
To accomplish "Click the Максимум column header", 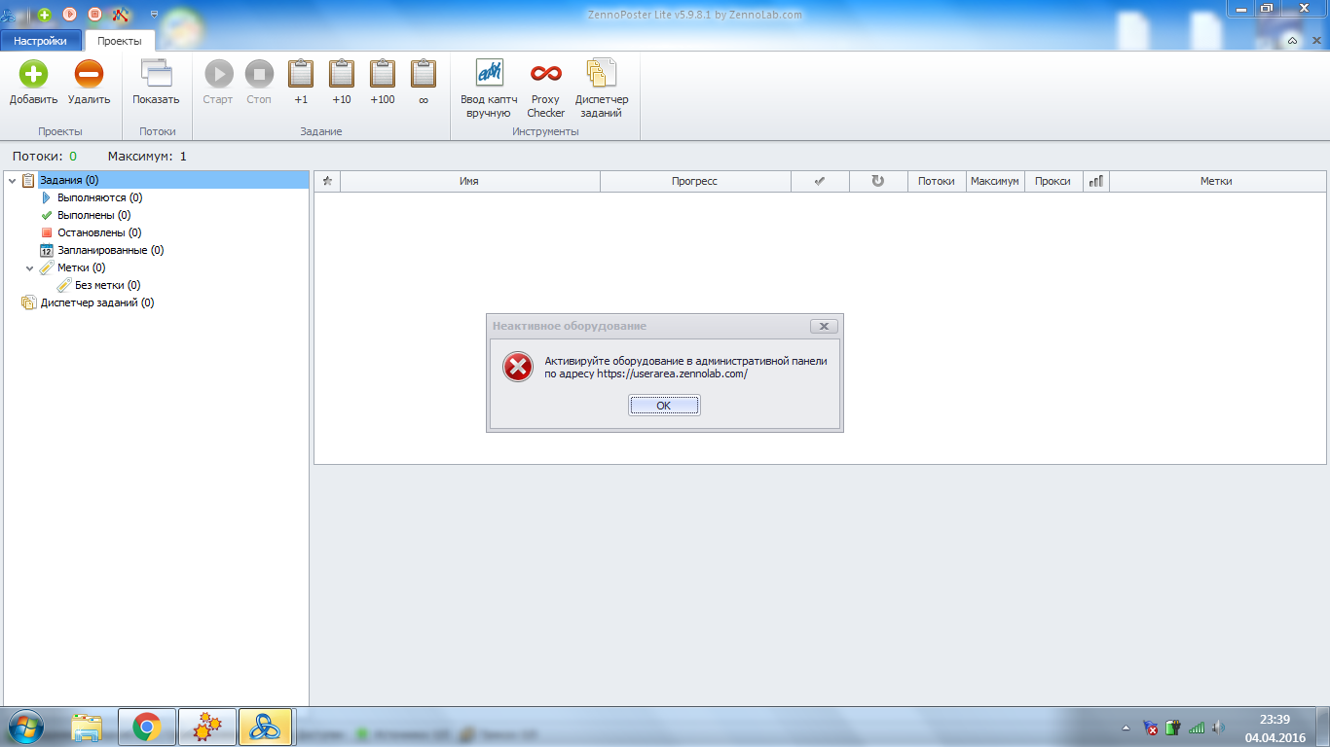I will [995, 181].
